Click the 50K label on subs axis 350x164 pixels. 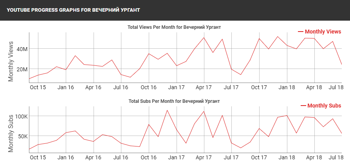tap(22, 136)
